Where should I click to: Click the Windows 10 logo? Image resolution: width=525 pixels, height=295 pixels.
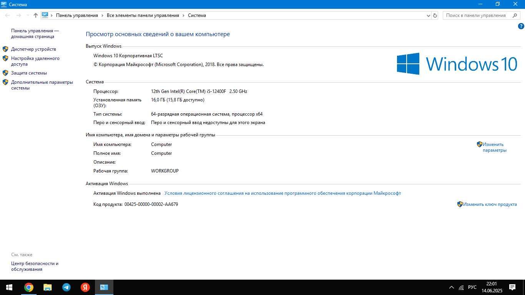click(457, 64)
